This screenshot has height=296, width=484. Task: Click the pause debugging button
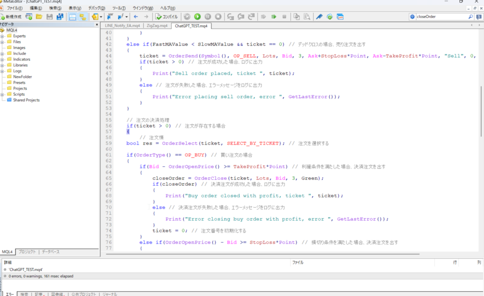(x=208, y=17)
